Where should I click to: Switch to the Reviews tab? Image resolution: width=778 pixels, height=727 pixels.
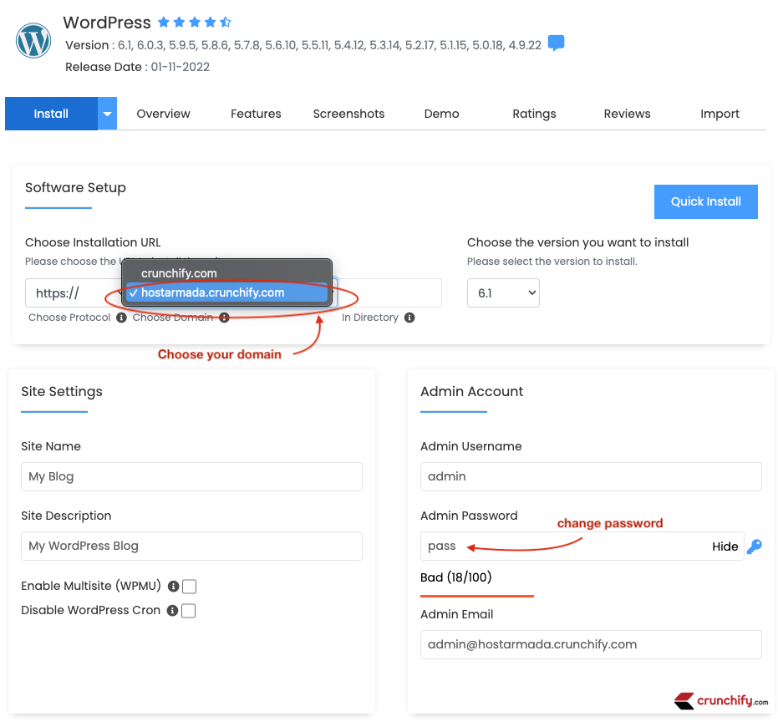pyautogui.click(x=627, y=114)
